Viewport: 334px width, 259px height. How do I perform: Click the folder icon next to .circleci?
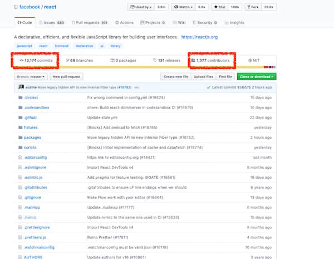(x=20, y=97)
